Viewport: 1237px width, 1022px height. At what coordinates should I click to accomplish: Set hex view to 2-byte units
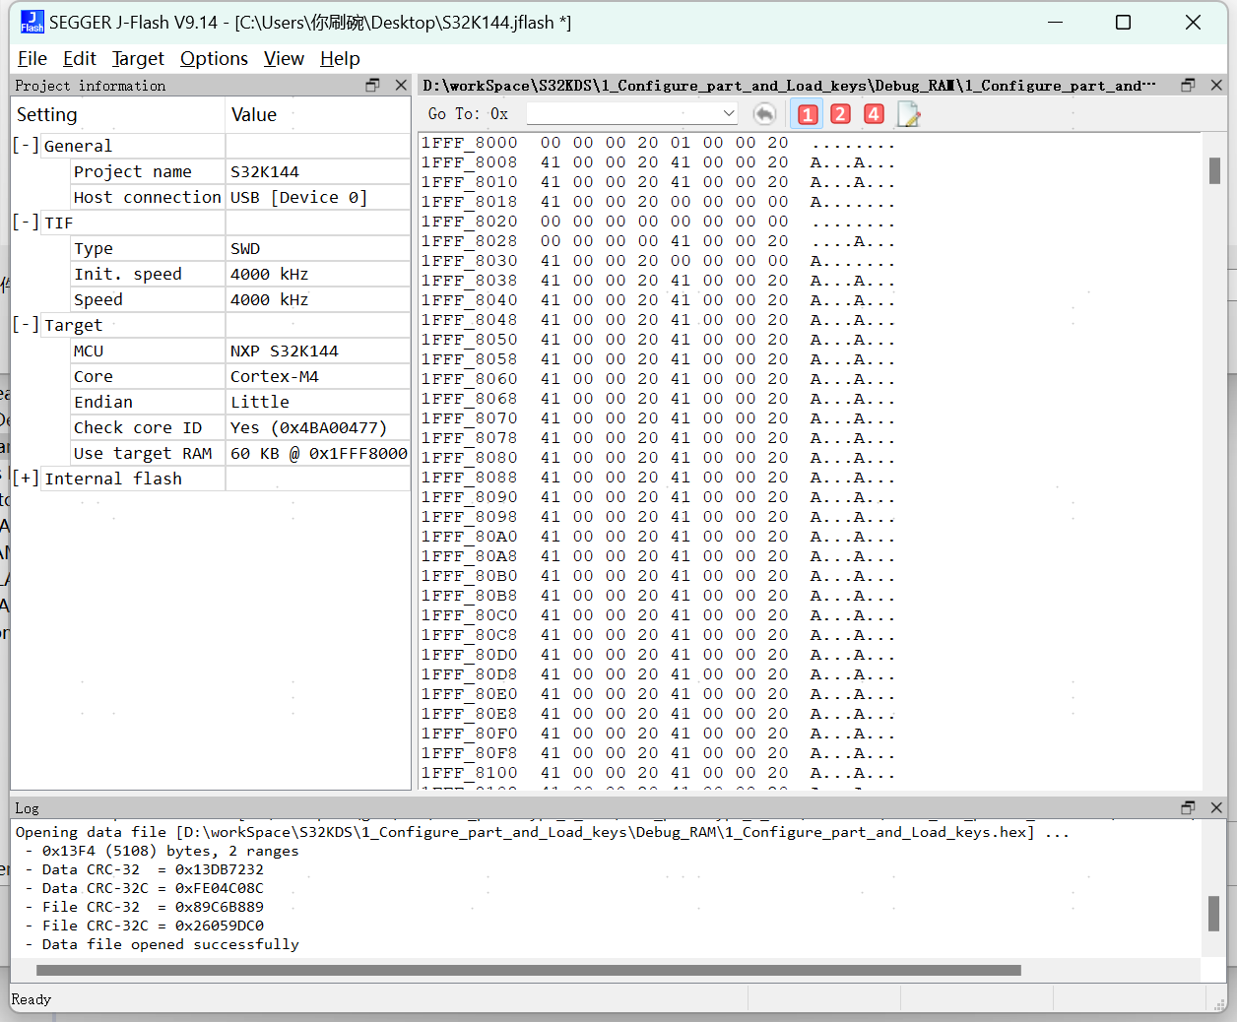pyautogui.click(x=840, y=114)
